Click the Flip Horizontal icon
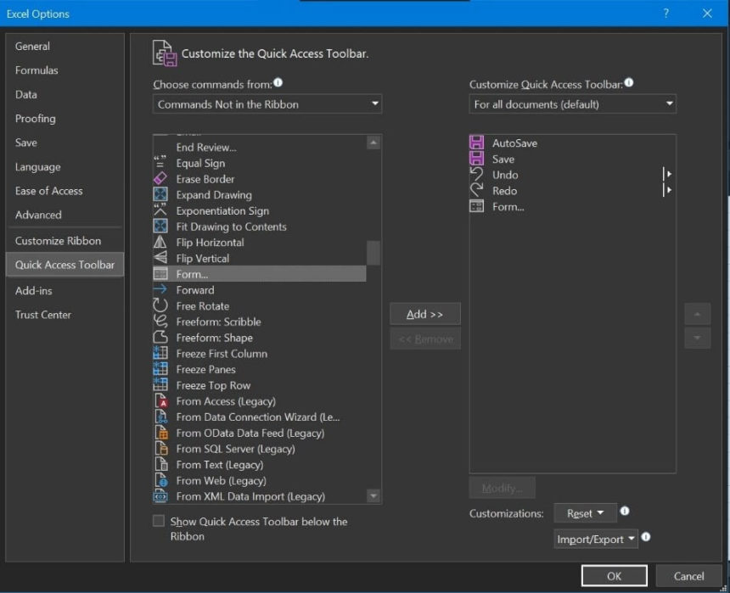 160,242
